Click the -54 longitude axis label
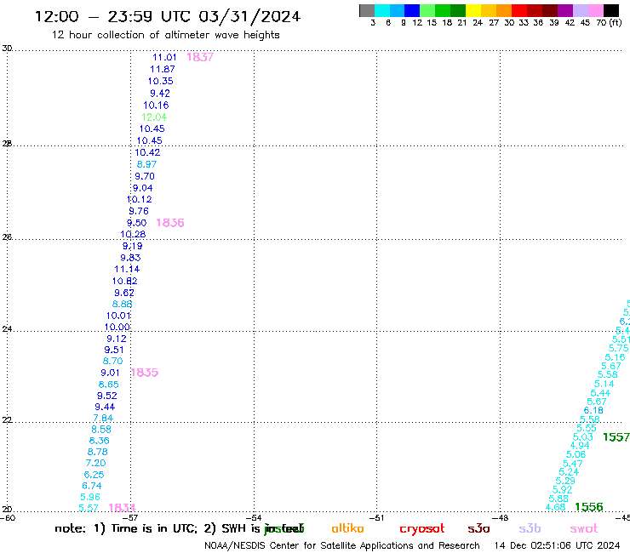Viewport: 630px width, 553px height. 254,517
